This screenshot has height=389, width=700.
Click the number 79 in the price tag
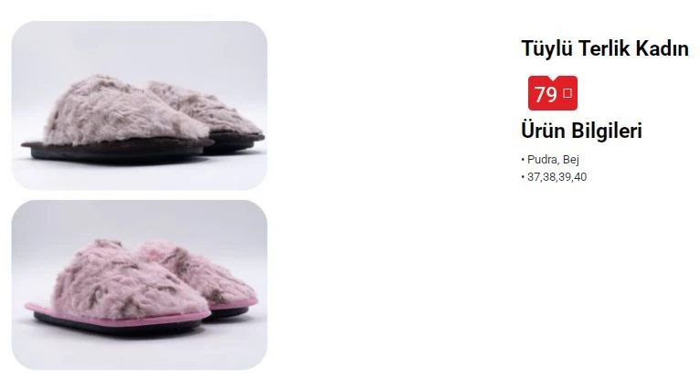click(546, 94)
